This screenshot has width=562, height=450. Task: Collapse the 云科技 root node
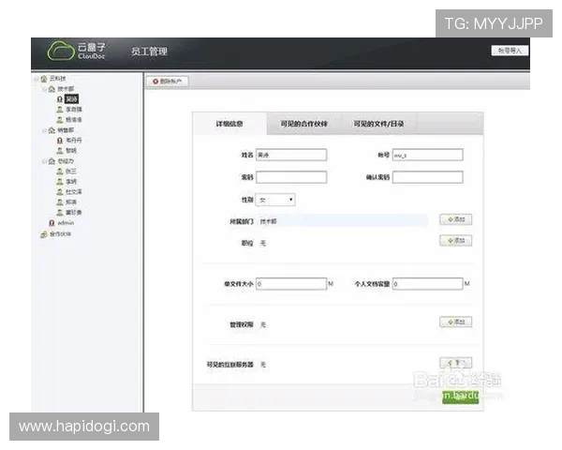coord(36,78)
